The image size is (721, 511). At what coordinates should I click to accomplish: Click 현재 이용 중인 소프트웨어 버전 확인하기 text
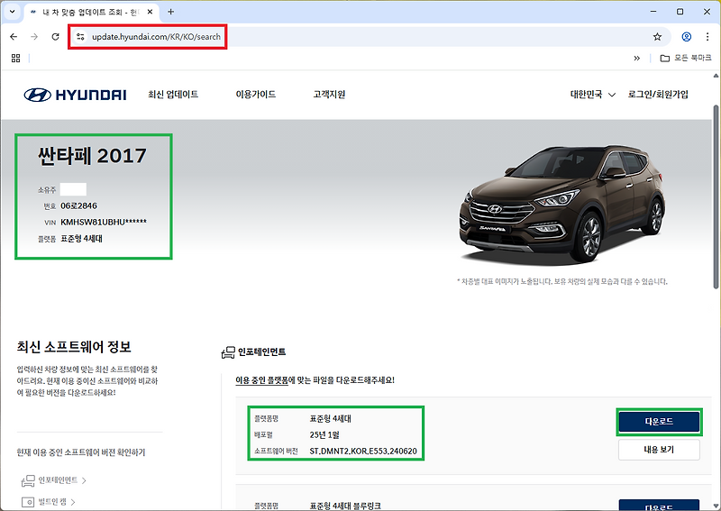pos(81,452)
